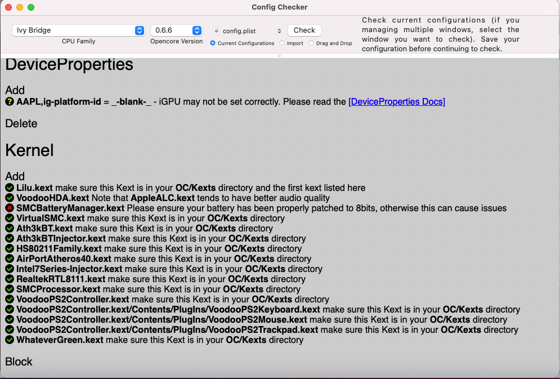Click the green checkmark beside VoodooPS2Mouse.kext row
The image size is (560, 379).
pos(10,319)
